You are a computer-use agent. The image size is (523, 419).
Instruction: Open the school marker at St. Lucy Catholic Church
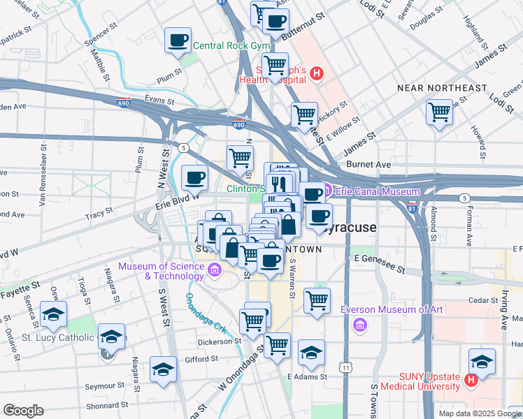point(111,339)
